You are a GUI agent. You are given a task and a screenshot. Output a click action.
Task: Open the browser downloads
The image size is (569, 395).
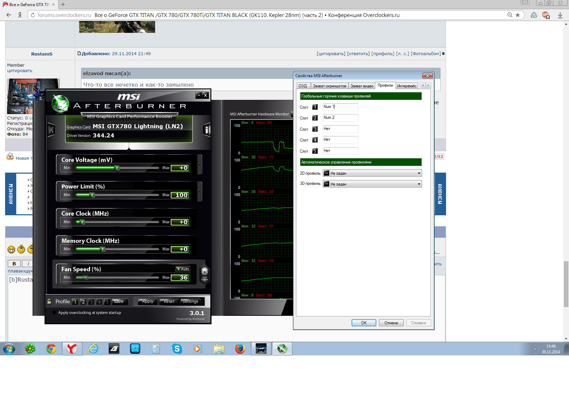click(560, 15)
